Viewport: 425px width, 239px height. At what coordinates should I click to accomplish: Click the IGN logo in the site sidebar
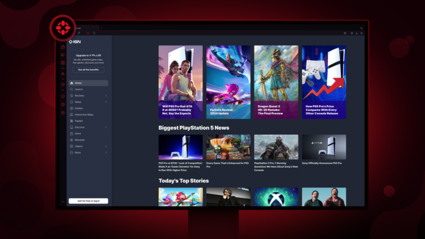click(75, 41)
